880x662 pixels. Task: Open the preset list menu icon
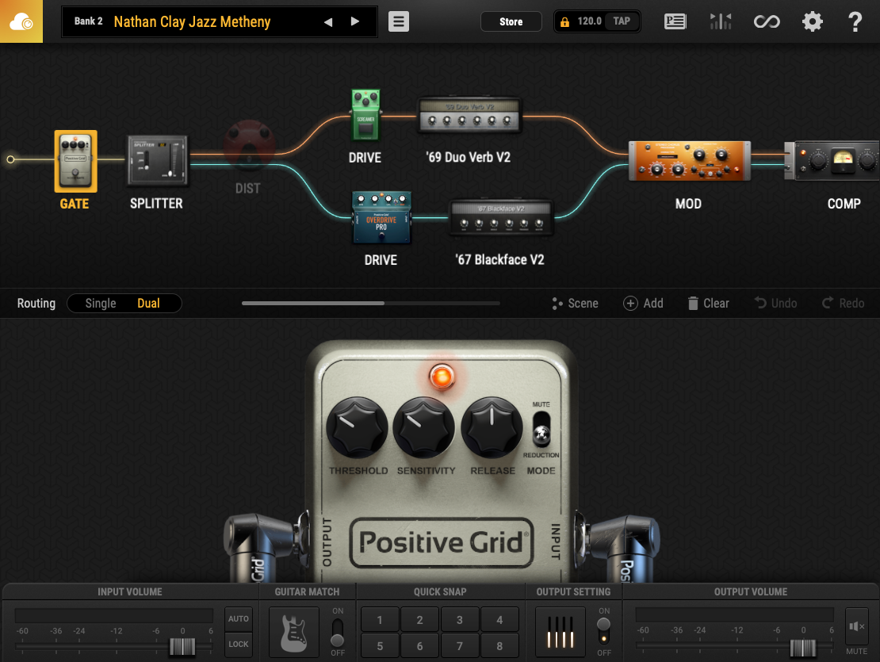[x=399, y=21]
